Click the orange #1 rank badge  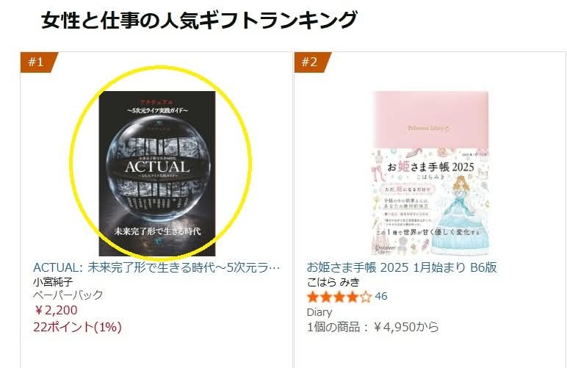coord(39,62)
